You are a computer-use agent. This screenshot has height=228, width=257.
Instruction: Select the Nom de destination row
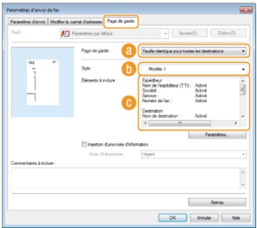174,116
